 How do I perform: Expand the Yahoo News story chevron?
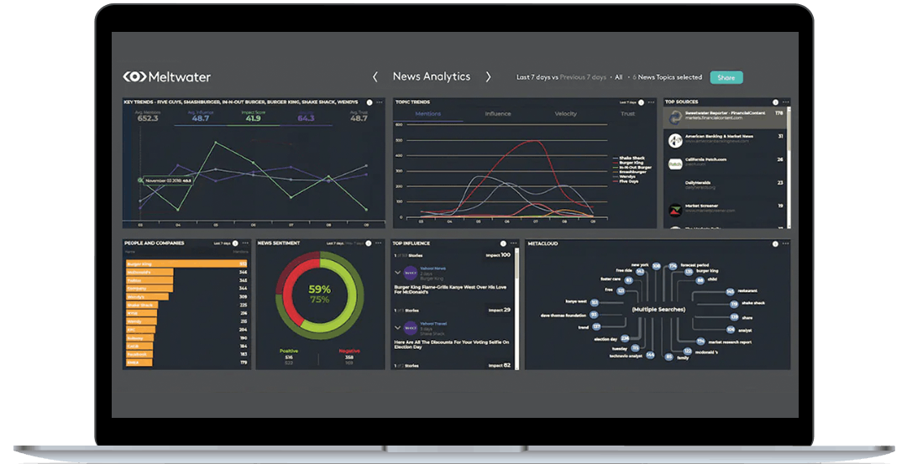[397, 272]
